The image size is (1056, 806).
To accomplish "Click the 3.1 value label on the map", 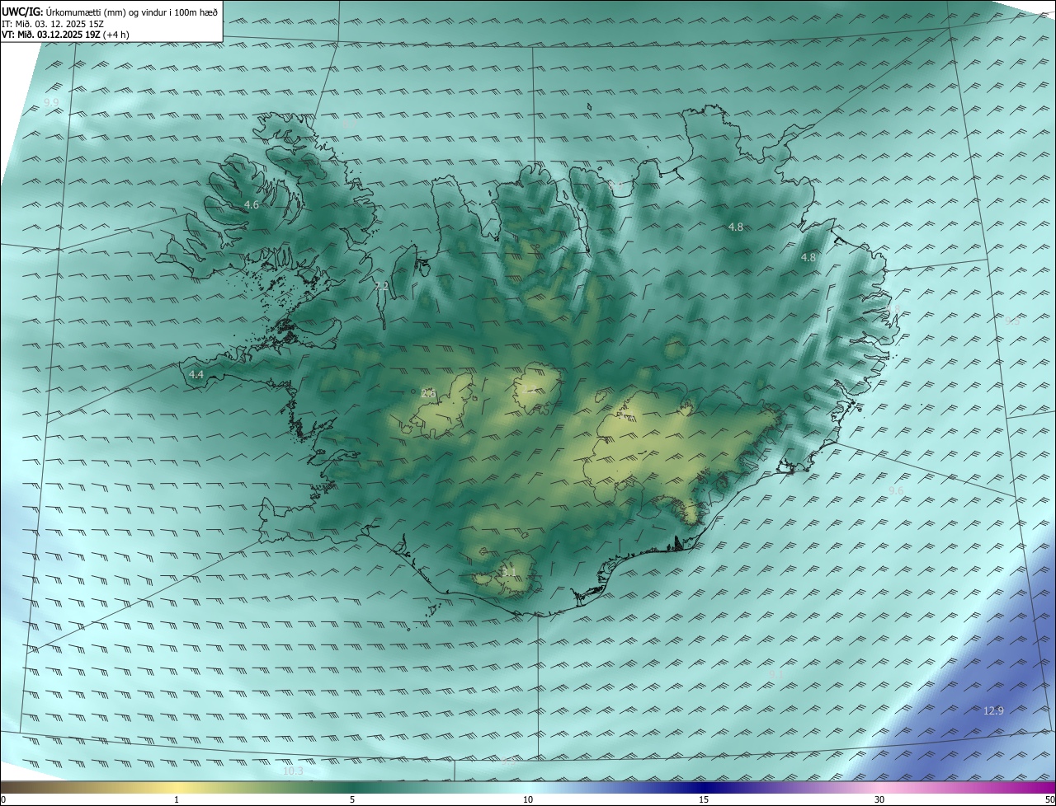I will coord(509,571).
